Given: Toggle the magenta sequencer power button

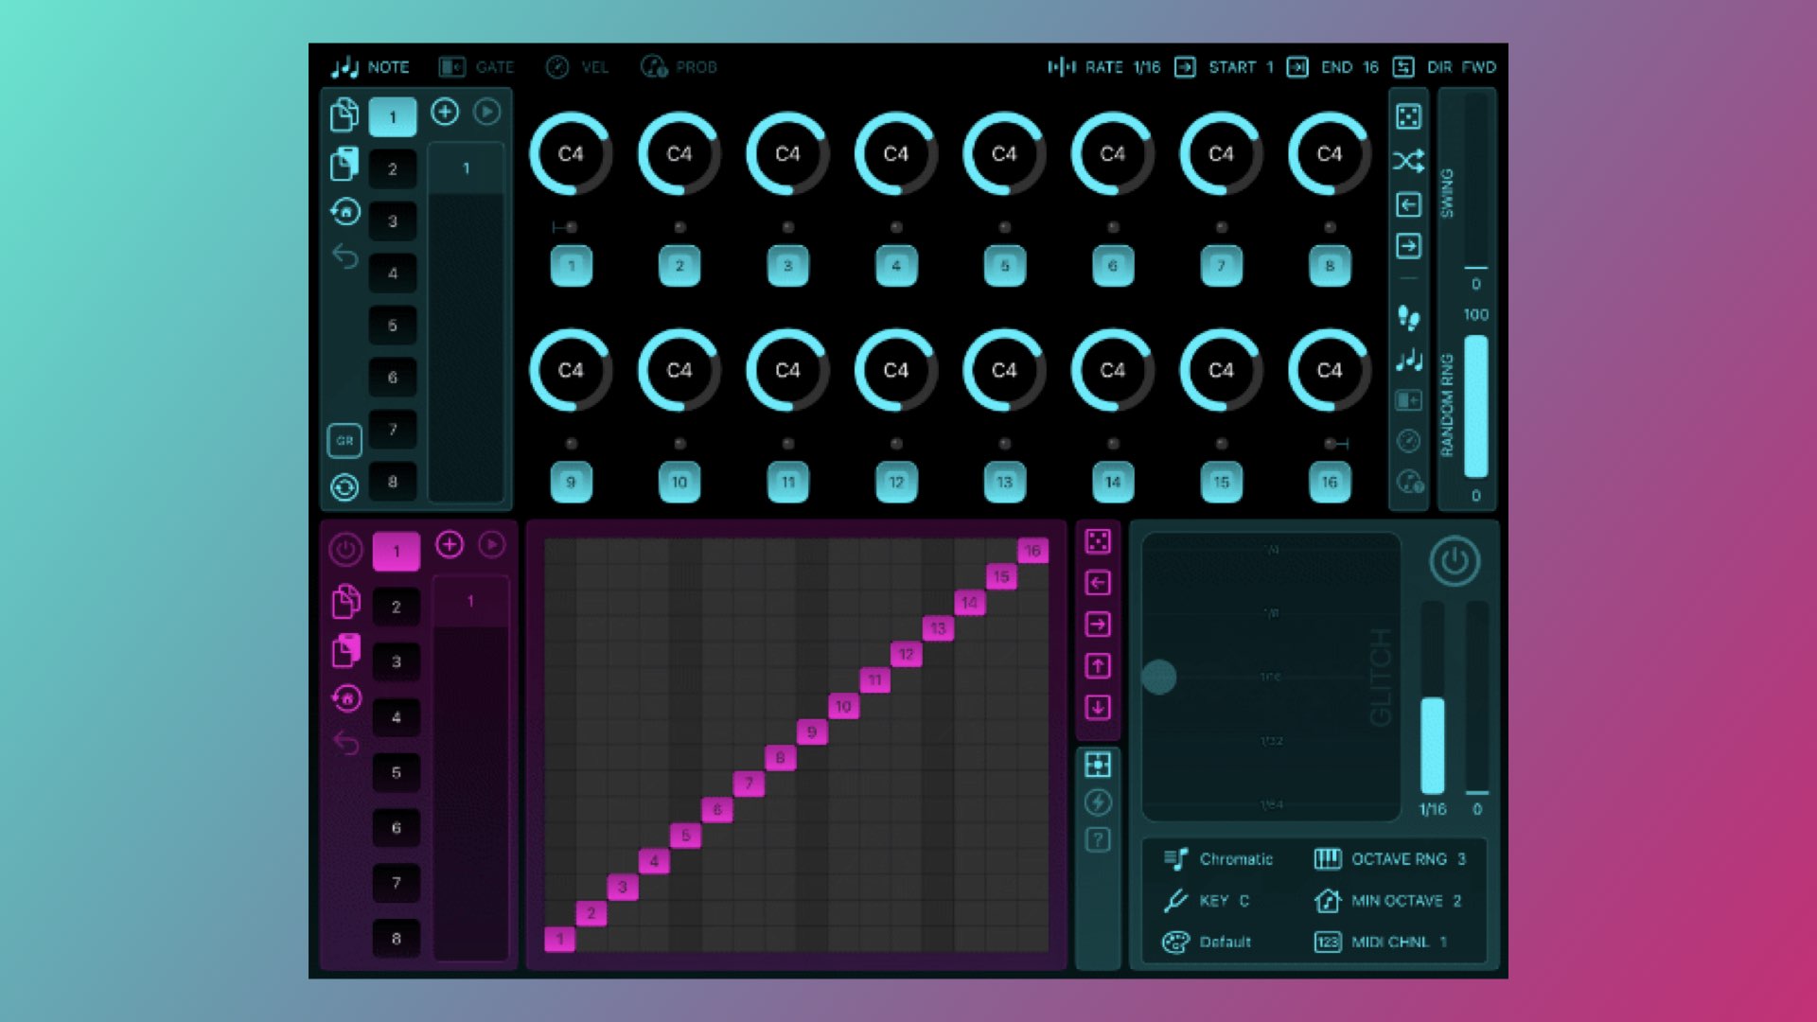Looking at the screenshot, I should [x=345, y=550].
